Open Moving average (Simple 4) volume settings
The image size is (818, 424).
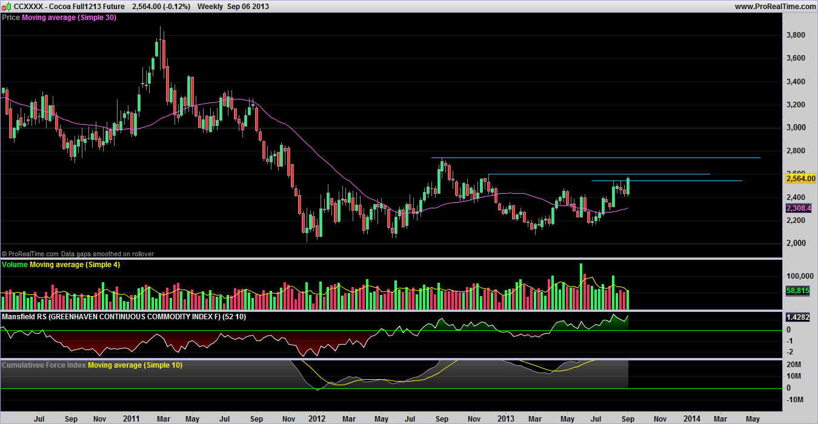(x=73, y=265)
